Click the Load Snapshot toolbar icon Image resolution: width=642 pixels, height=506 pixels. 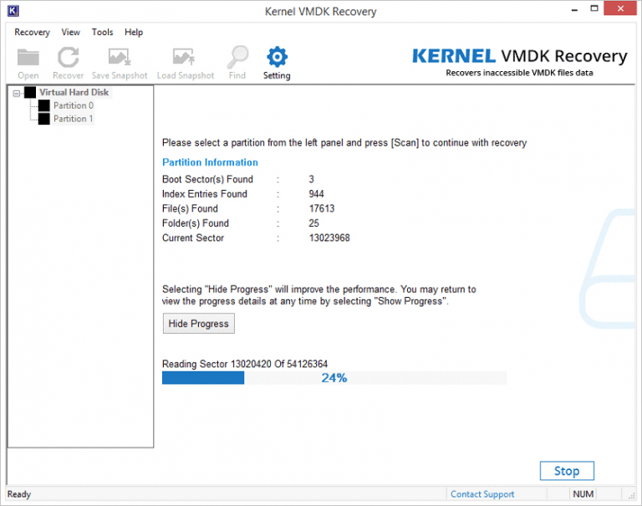(185, 58)
